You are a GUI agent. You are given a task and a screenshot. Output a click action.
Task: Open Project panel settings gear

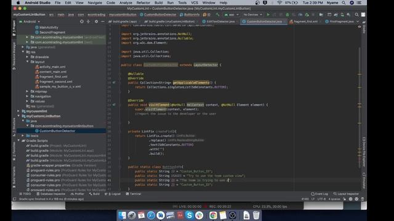coord(96,21)
